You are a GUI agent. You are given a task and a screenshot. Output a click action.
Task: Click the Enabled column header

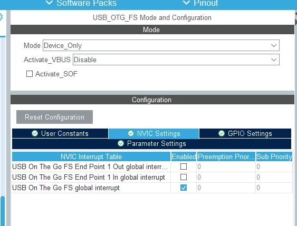pos(184,156)
